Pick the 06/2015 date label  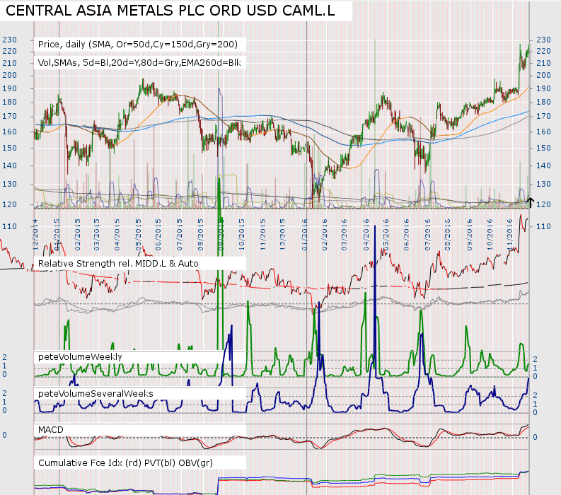pos(158,235)
